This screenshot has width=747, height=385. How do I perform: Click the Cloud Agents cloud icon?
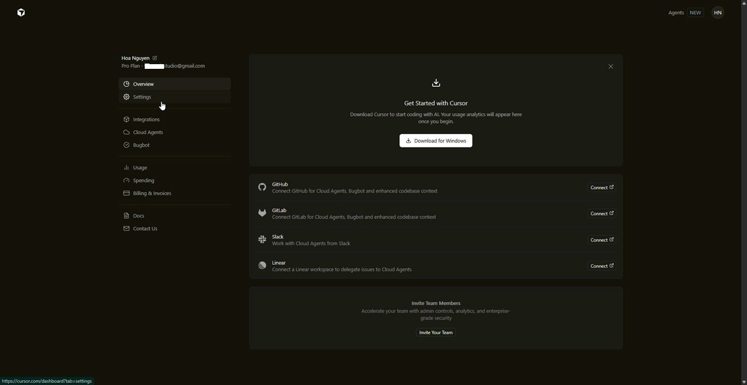(126, 132)
